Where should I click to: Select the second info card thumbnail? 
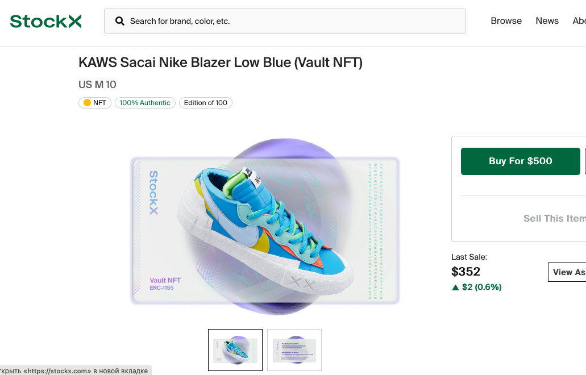coord(294,350)
